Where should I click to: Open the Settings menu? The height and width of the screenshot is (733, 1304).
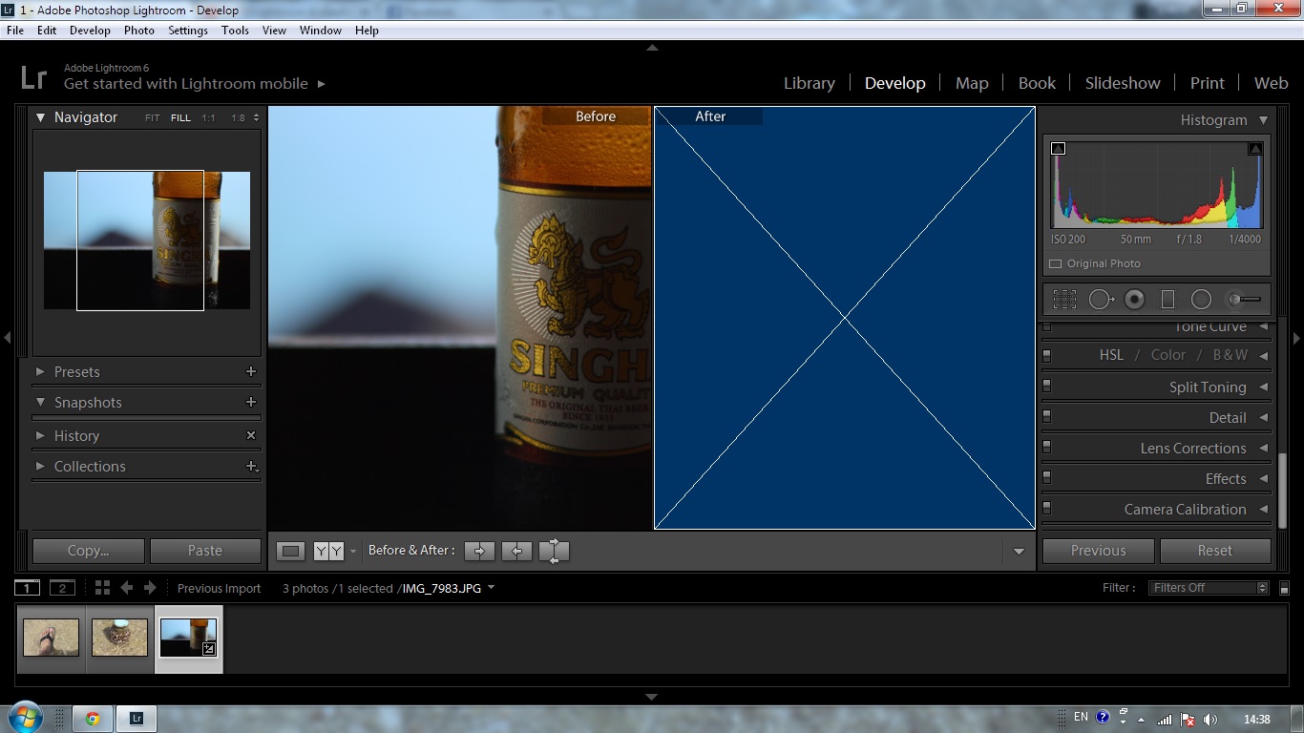click(187, 31)
